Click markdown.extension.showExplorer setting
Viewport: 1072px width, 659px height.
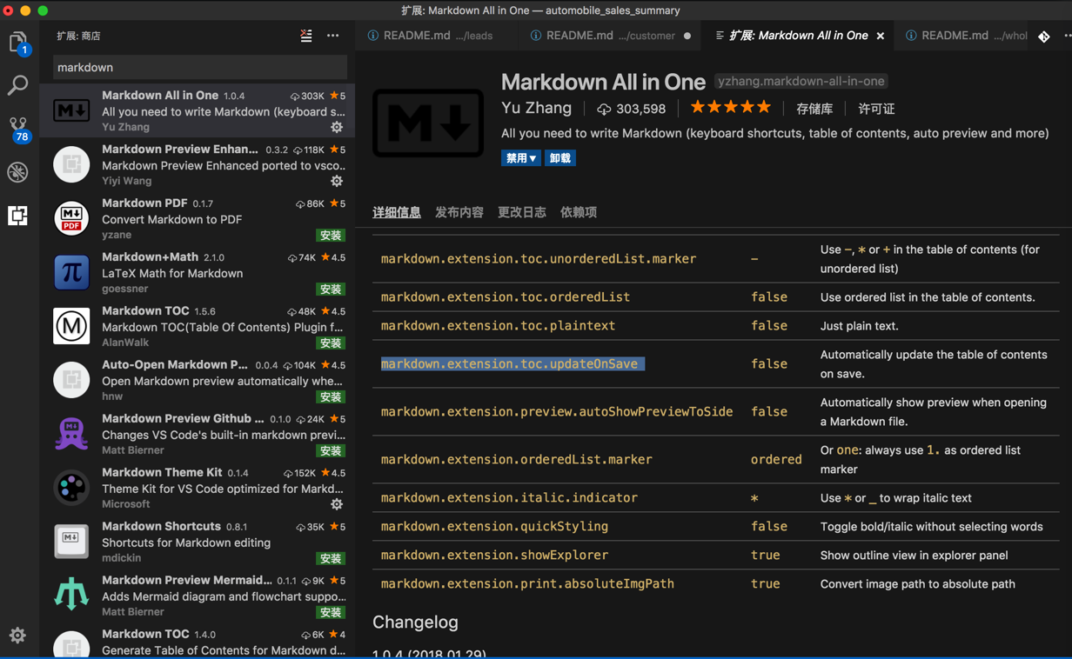pyautogui.click(x=494, y=555)
